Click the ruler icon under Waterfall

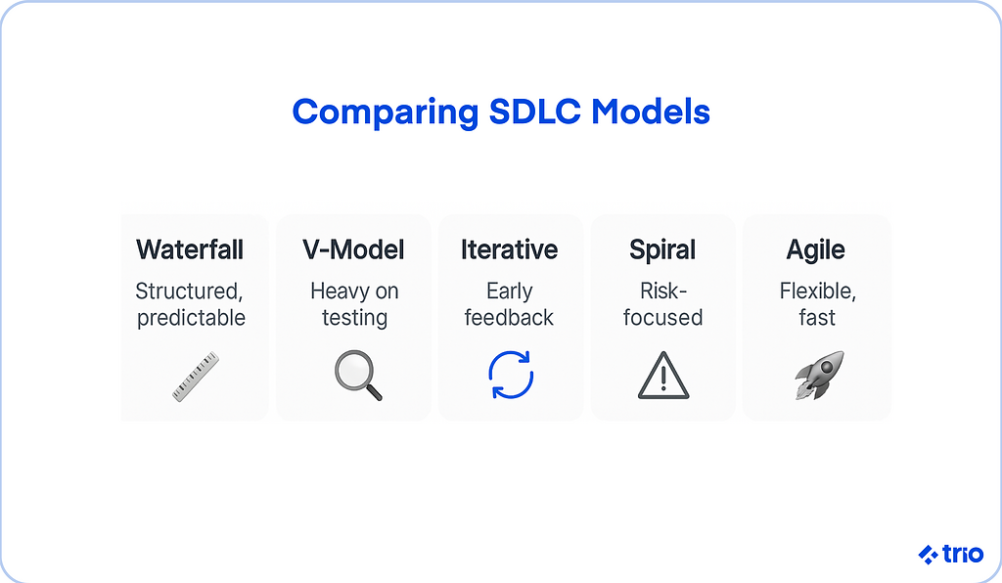coord(195,377)
